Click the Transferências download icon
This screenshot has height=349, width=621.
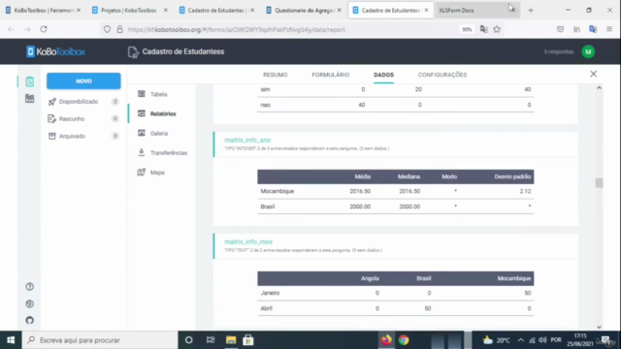(142, 152)
